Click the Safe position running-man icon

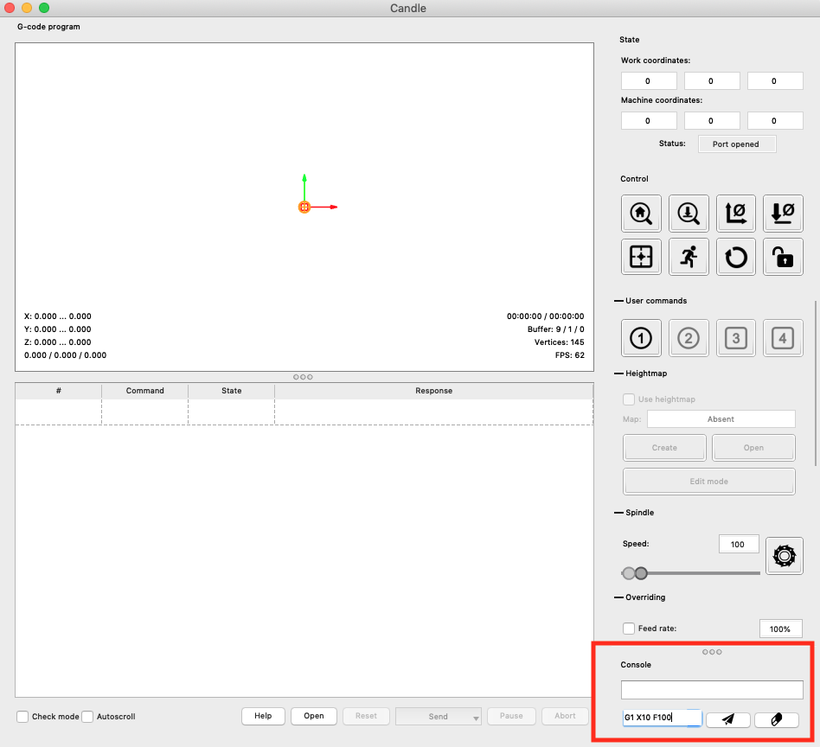(x=689, y=257)
